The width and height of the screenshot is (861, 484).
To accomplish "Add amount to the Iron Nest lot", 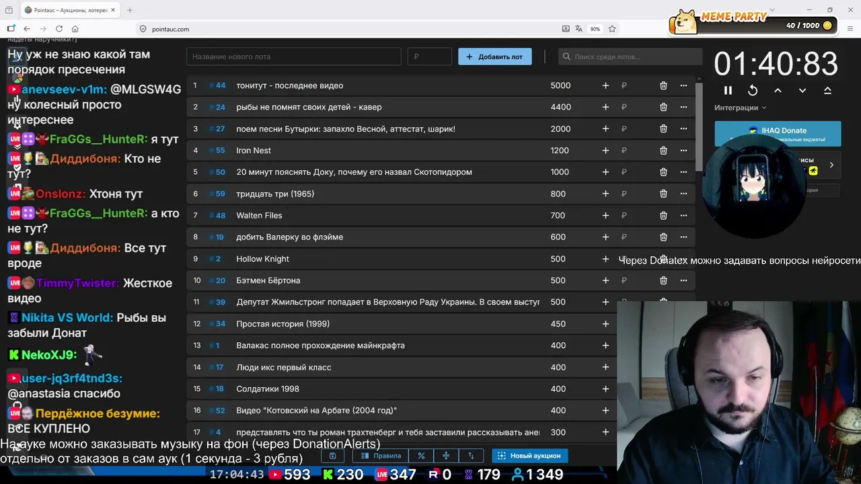I will 605,151.
